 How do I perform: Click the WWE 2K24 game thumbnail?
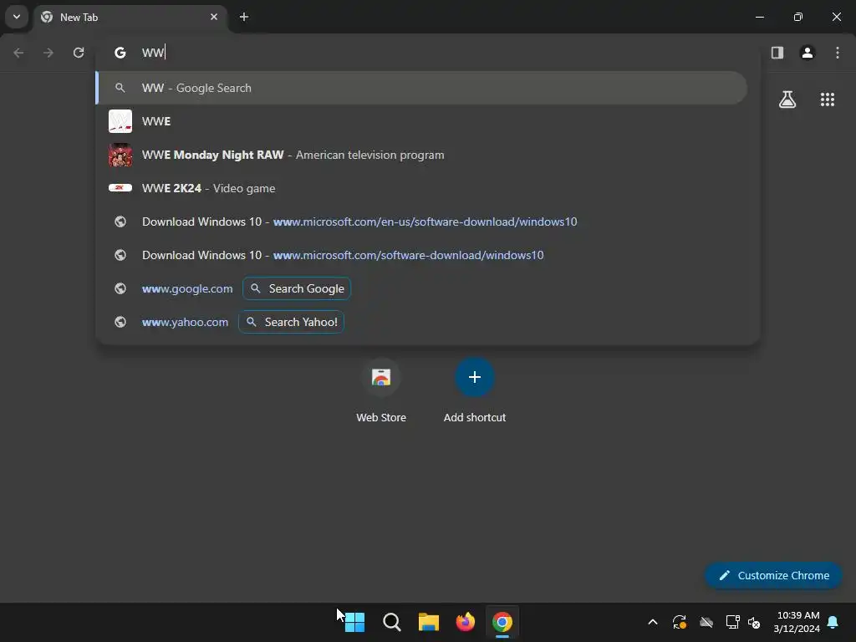[120, 188]
